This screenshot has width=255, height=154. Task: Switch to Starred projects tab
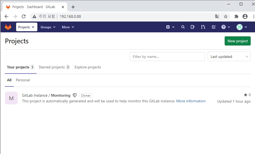(54, 67)
